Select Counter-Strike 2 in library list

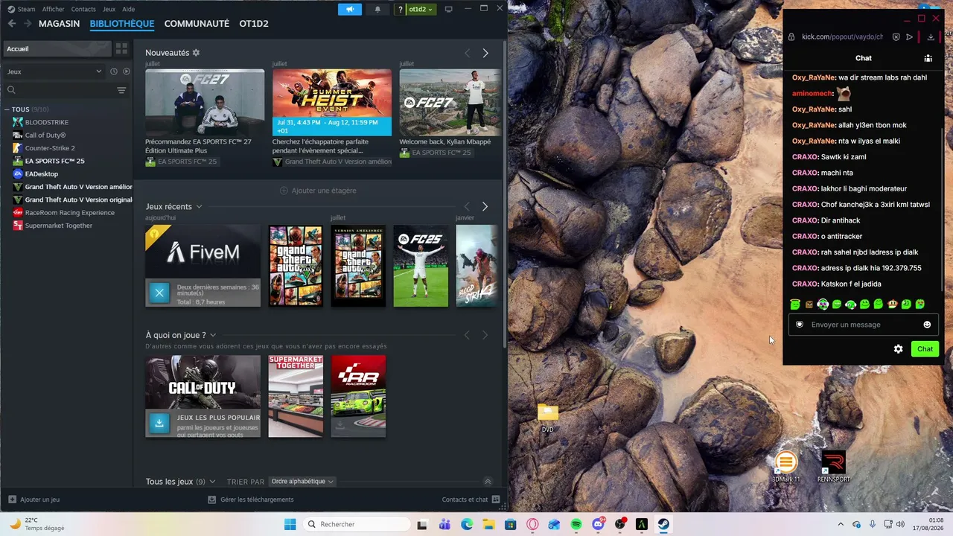[x=50, y=148]
